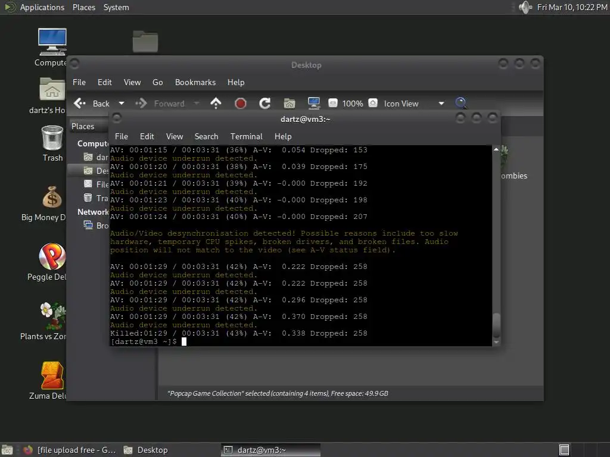Open the terminal Help menu
This screenshot has height=457, width=610.
283,136
